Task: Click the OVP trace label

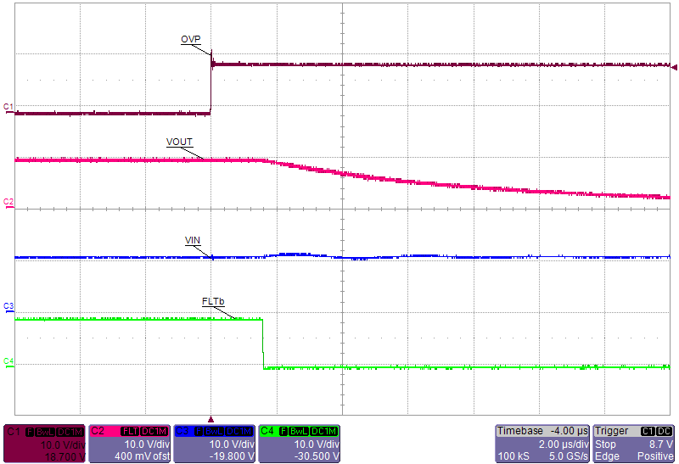Action: 190,40
